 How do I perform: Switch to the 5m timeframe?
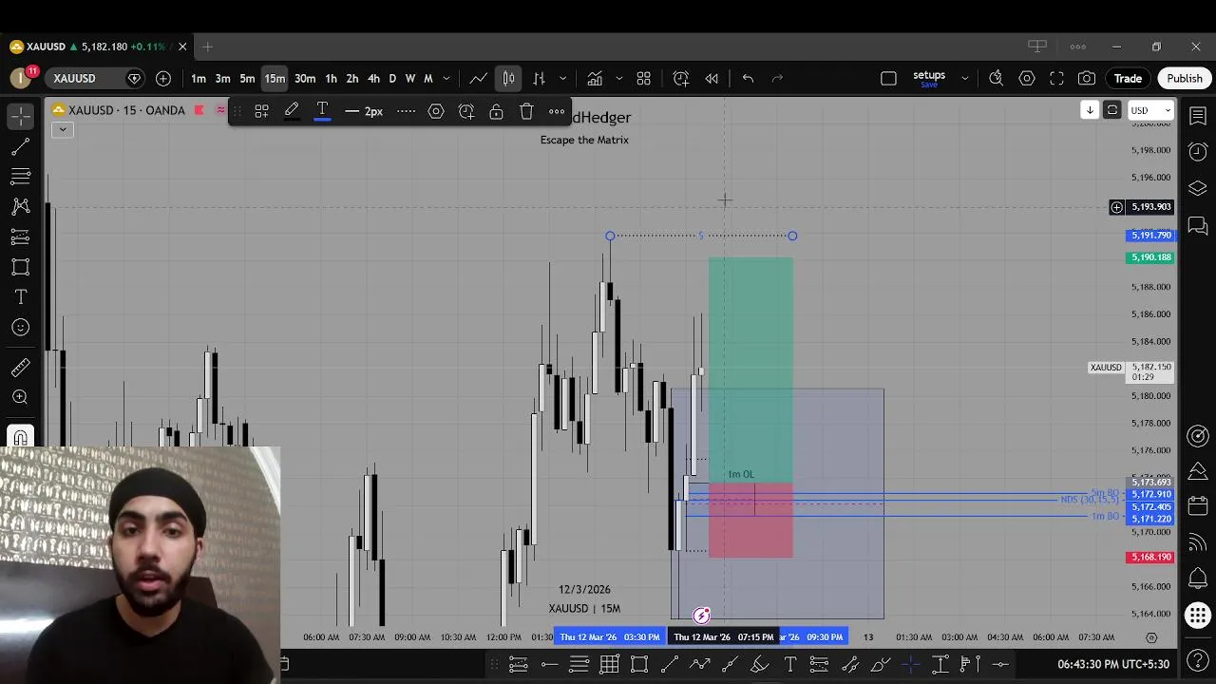tap(247, 78)
